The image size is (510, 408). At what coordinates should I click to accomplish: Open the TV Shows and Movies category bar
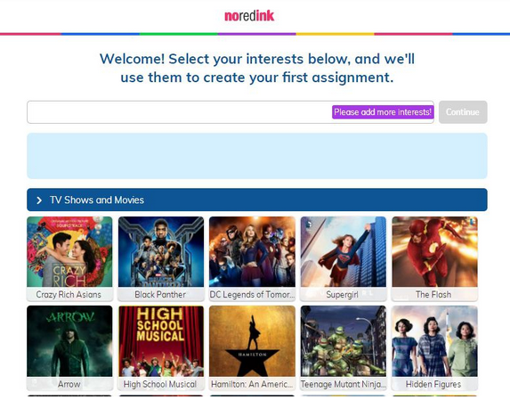(x=257, y=200)
